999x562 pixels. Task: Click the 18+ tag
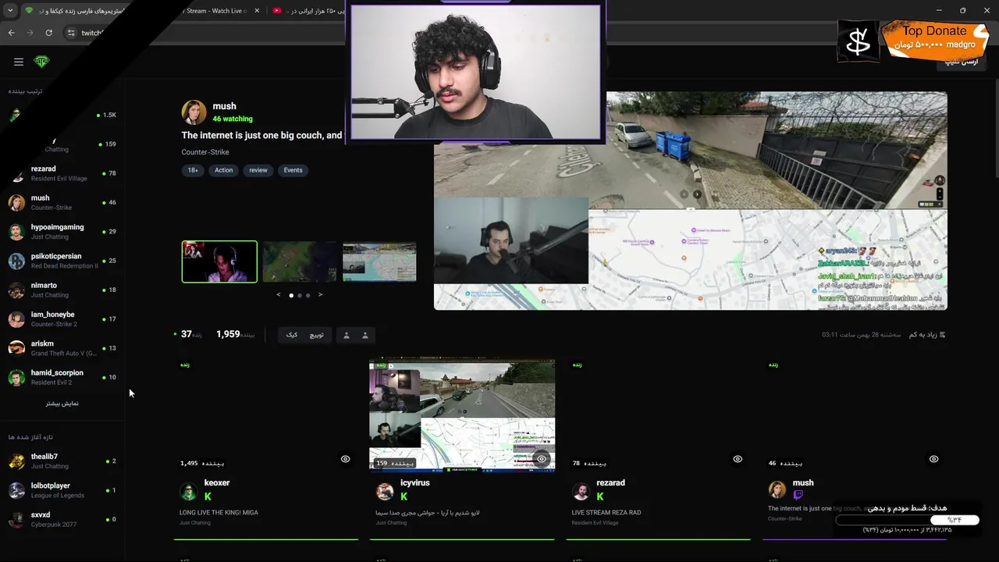(192, 170)
